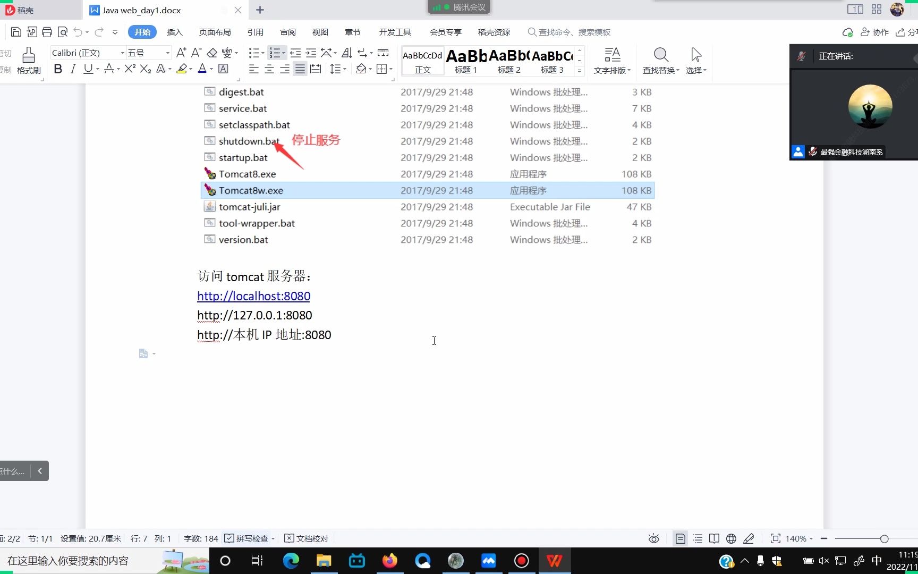This screenshot has width=918, height=574.
Task: Open line spacing dropdown
Action: click(x=345, y=69)
